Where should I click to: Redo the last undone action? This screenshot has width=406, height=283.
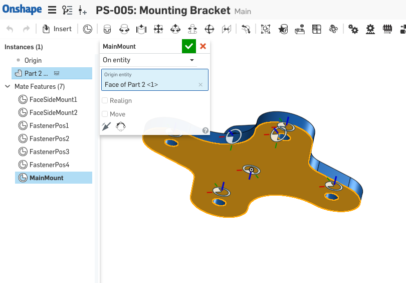pyautogui.click(x=27, y=29)
